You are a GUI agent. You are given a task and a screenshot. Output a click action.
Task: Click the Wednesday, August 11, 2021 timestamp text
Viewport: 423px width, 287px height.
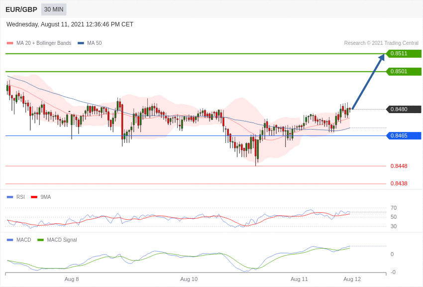pos(70,24)
